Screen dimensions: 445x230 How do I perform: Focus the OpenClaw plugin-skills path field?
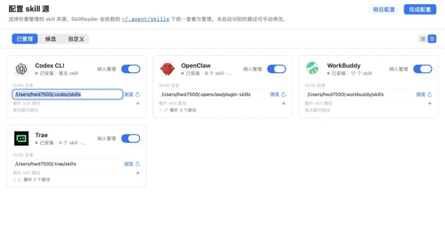(x=213, y=94)
